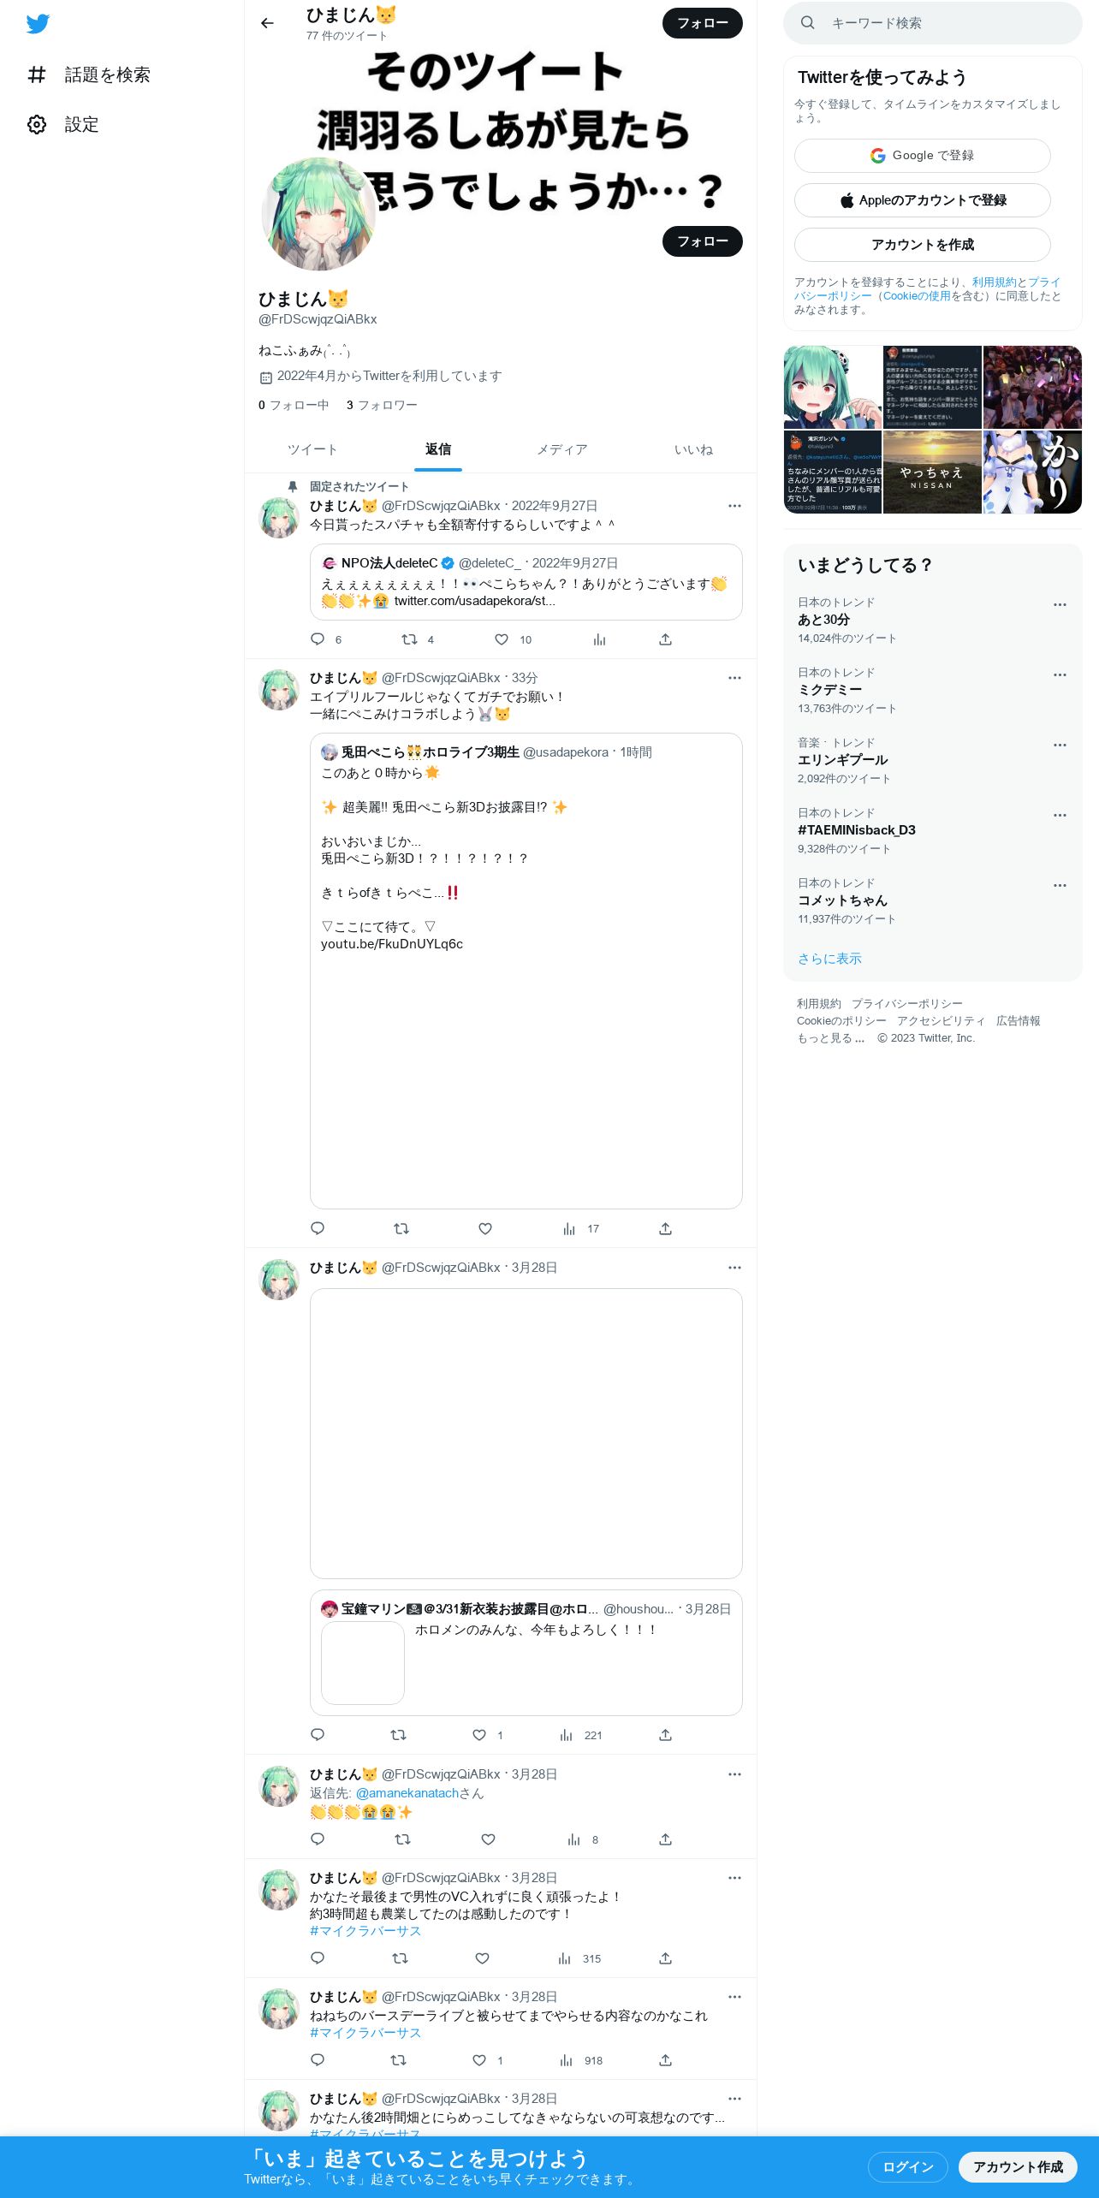Click the Google で登録 button
The image size is (1099, 2198).
pyautogui.click(x=923, y=156)
